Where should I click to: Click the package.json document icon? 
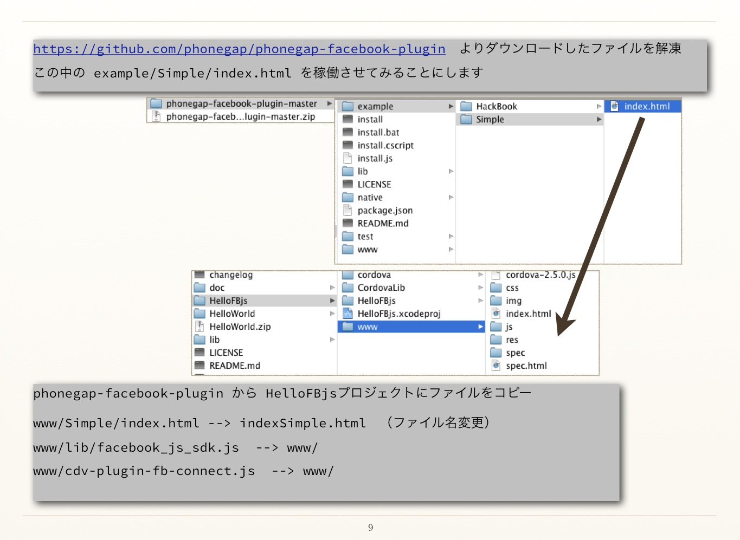coord(348,210)
